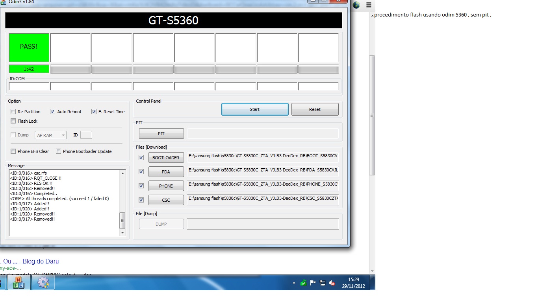The height and width of the screenshot is (302, 538).
Task: Click the Dump ID input field
Action: [86, 135]
